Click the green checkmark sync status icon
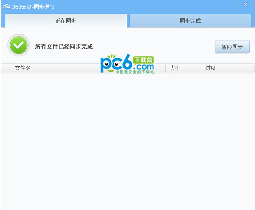 pos(19,45)
